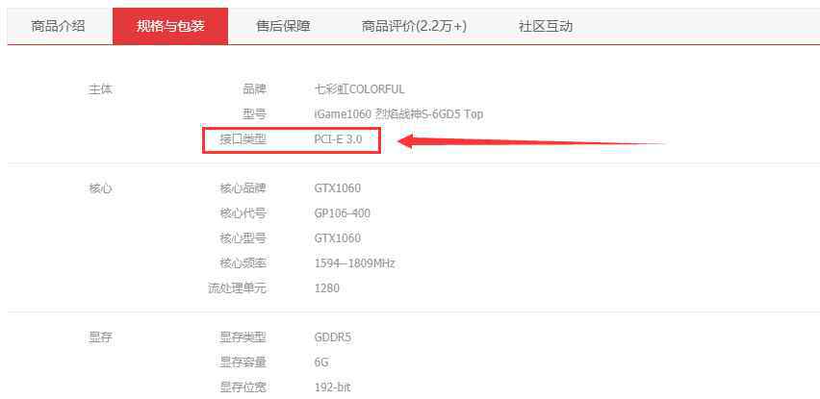Click the 品牌 label

[255, 89]
